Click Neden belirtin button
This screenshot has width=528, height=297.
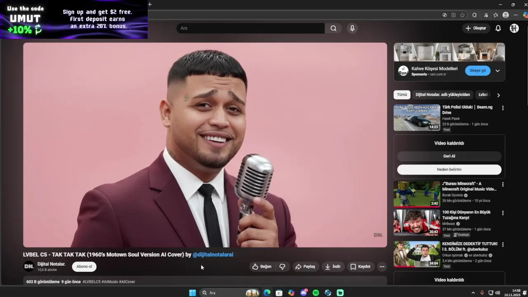coord(449,170)
